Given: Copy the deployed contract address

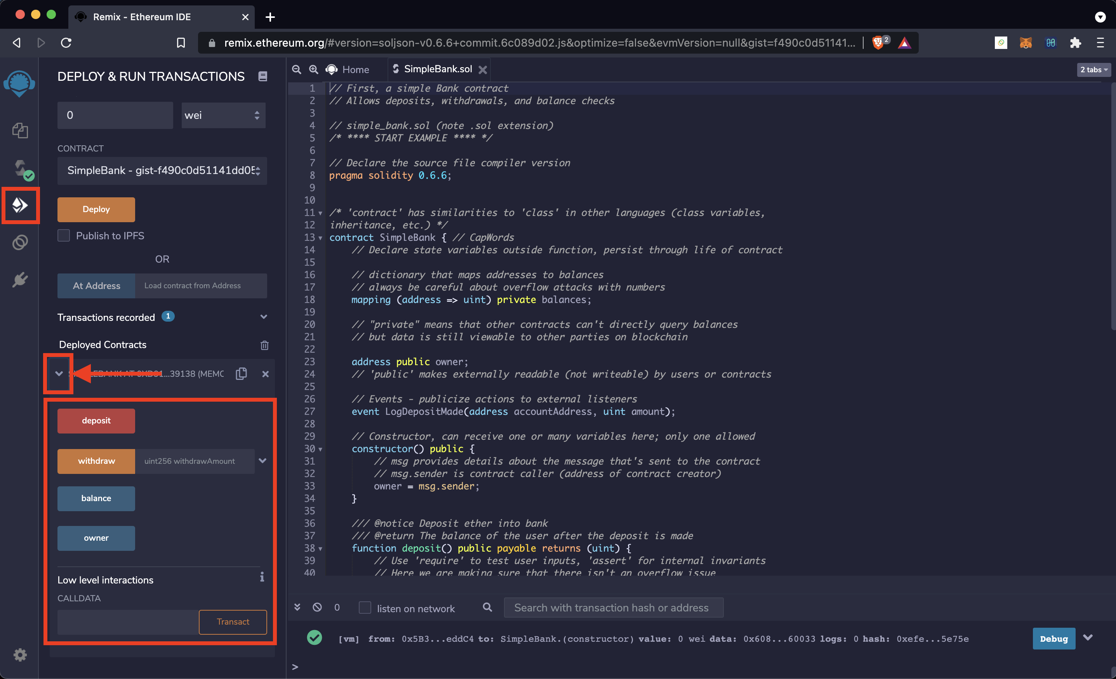Looking at the screenshot, I should coord(242,374).
